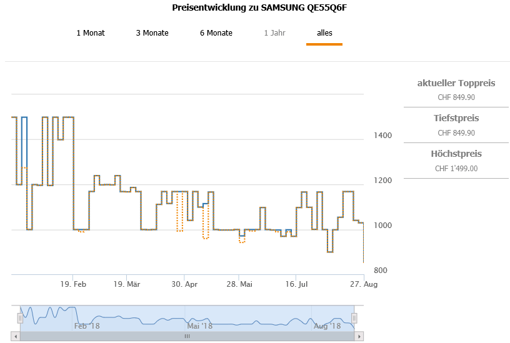Click the chart title Preisentwicklung zu SAMSUNG QE55Q6F
The image size is (510, 343).
tap(258, 8)
